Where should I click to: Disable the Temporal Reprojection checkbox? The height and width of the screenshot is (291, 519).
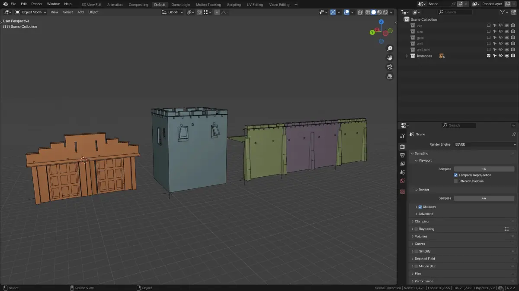click(x=456, y=175)
